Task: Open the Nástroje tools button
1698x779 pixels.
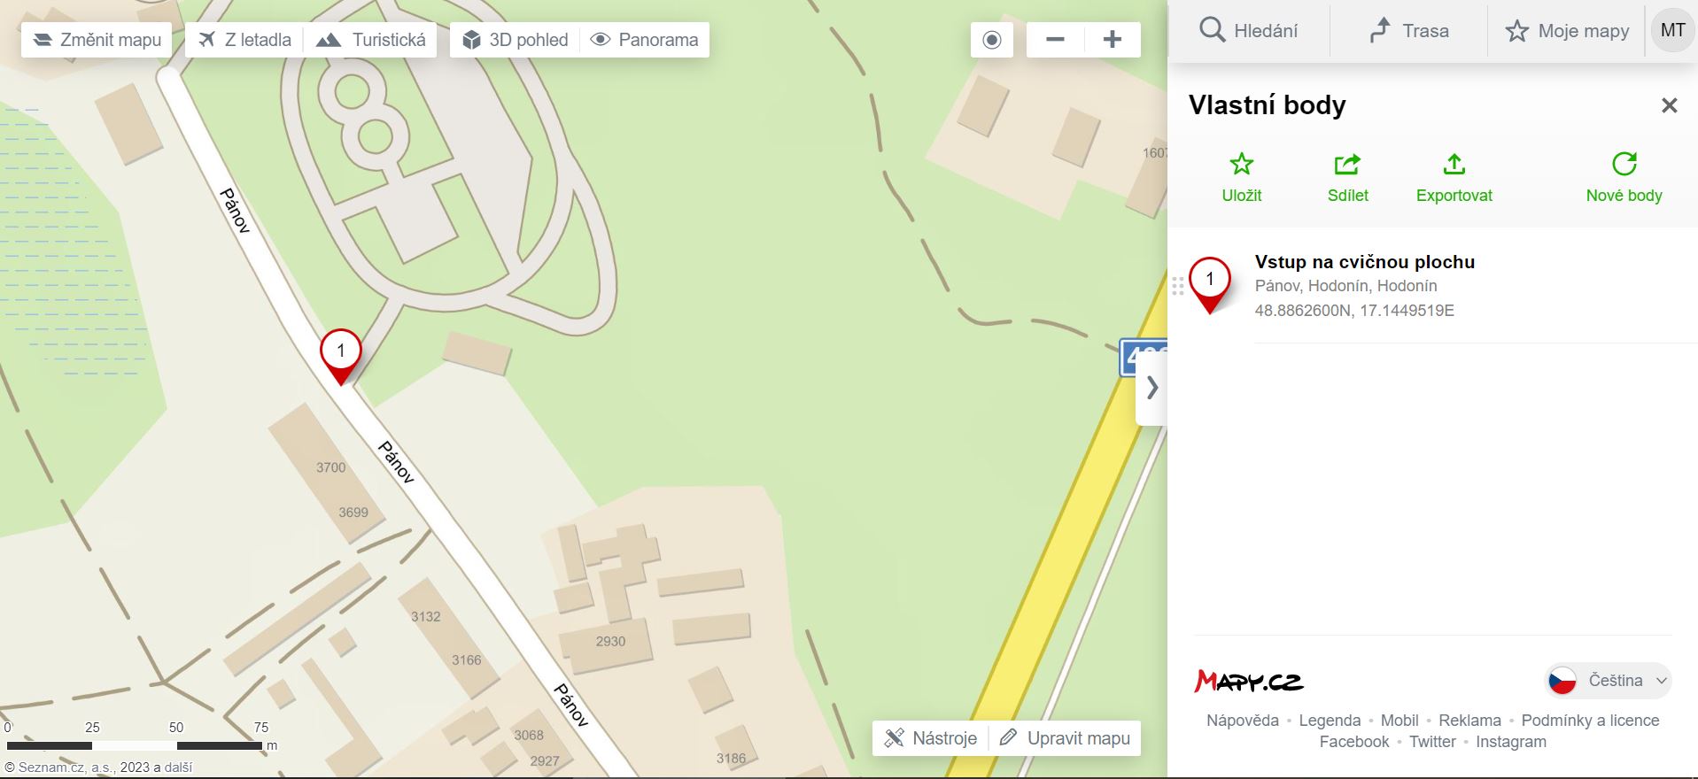Action: [931, 738]
